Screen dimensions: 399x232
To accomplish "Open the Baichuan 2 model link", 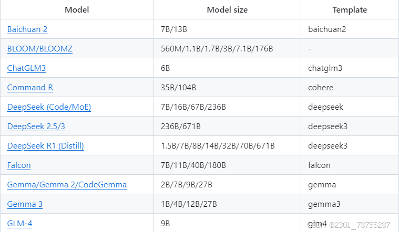I will pos(27,29).
